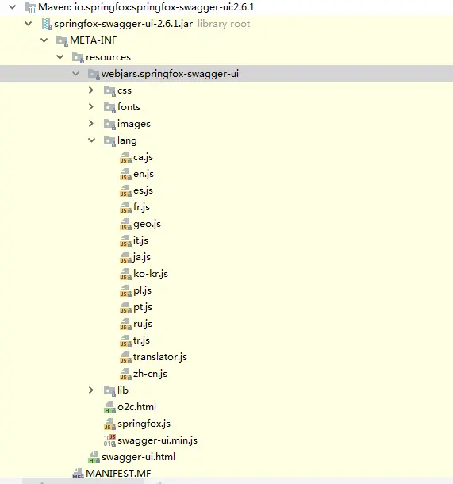This screenshot has width=453, height=484.
Task: Select the tr.js file name
Action: [141, 340]
